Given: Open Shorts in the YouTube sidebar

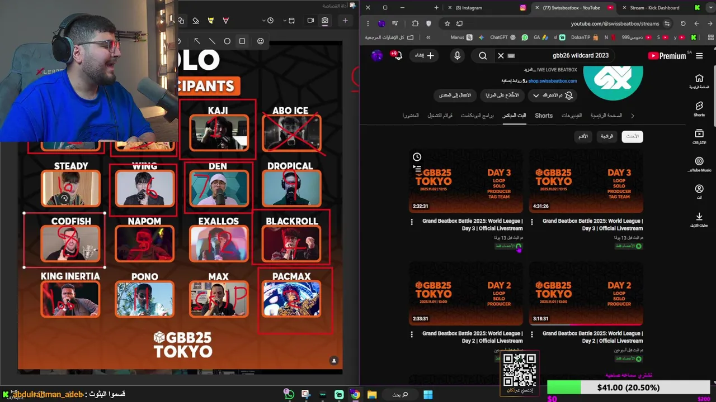Looking at the screenshot, I should click(x=699, y=109).
